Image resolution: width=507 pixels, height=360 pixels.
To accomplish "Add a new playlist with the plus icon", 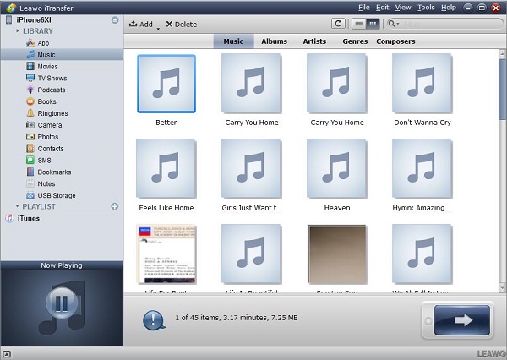I will click(x=115, y=206).
